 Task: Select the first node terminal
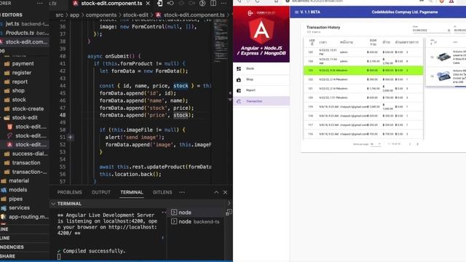click(x=196, y=213)
